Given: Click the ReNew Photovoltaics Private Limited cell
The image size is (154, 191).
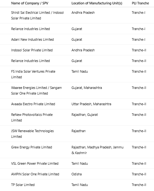Looking at the screenshot, I should coord(32,117).
